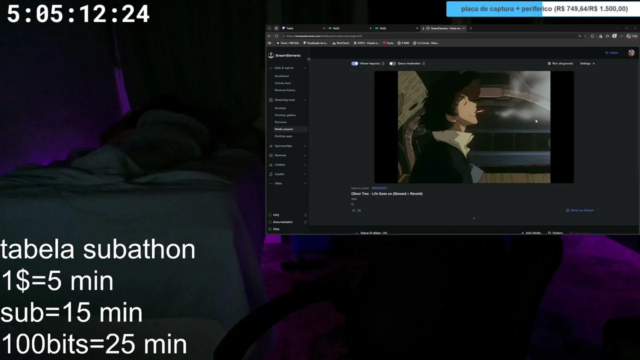Expand the Revenue section

(x=287, y=155)
